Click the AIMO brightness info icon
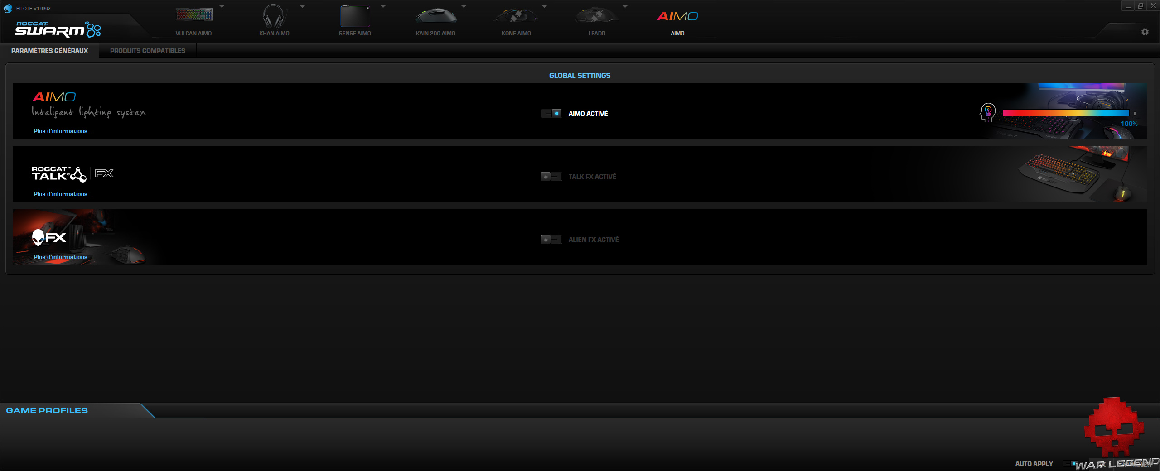 coord(1135,113)
